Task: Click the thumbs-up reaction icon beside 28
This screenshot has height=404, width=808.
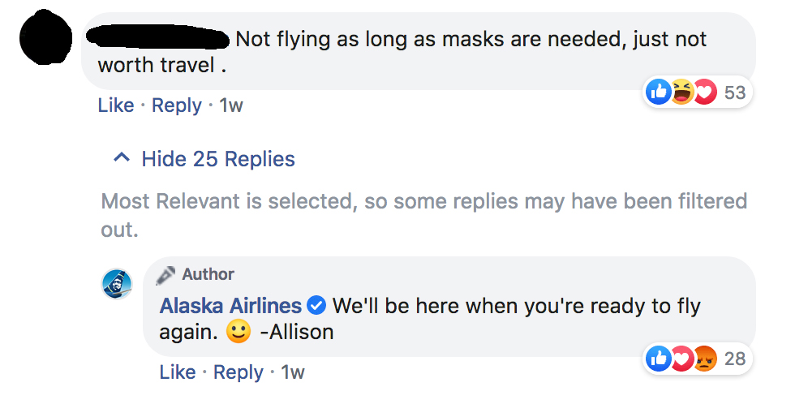Action: [658, 359]
